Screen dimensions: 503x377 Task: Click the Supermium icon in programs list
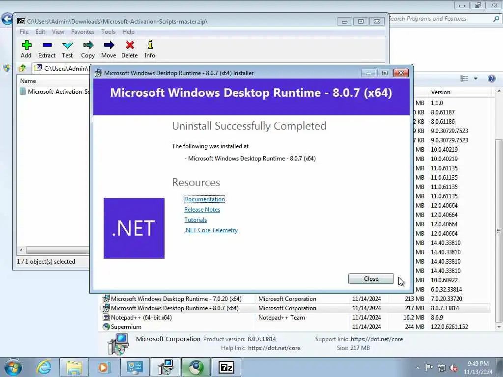(106, 326)
